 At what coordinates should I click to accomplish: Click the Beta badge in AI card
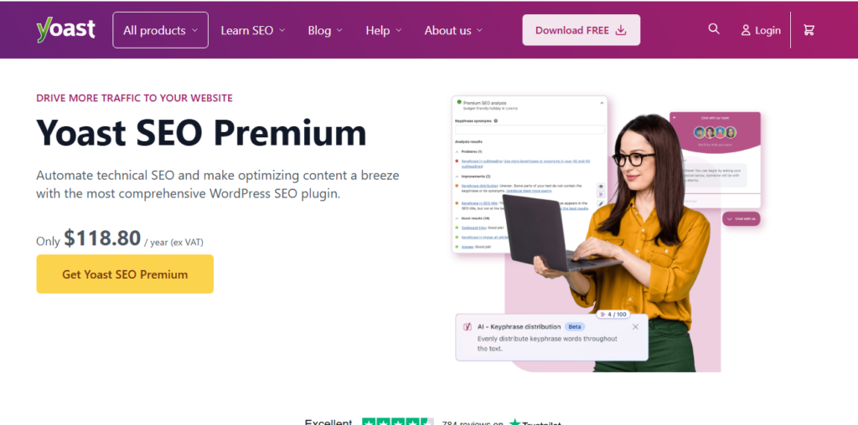coord(575,326)
